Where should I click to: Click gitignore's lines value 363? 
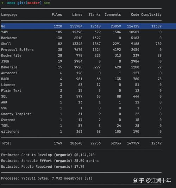79,132
